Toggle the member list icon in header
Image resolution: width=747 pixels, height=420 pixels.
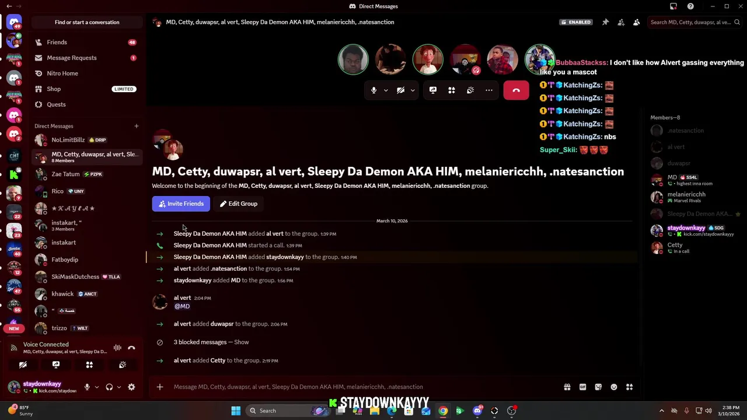tap(636, 22)
